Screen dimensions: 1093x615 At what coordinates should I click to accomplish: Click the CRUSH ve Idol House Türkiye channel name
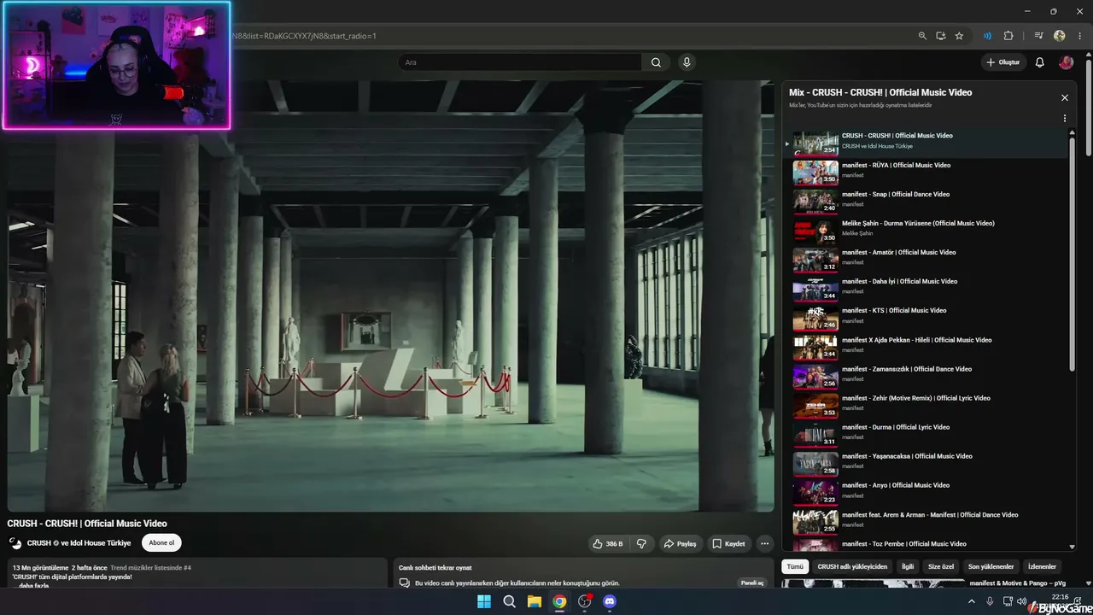pyautogui.click(x=79, y=543)
